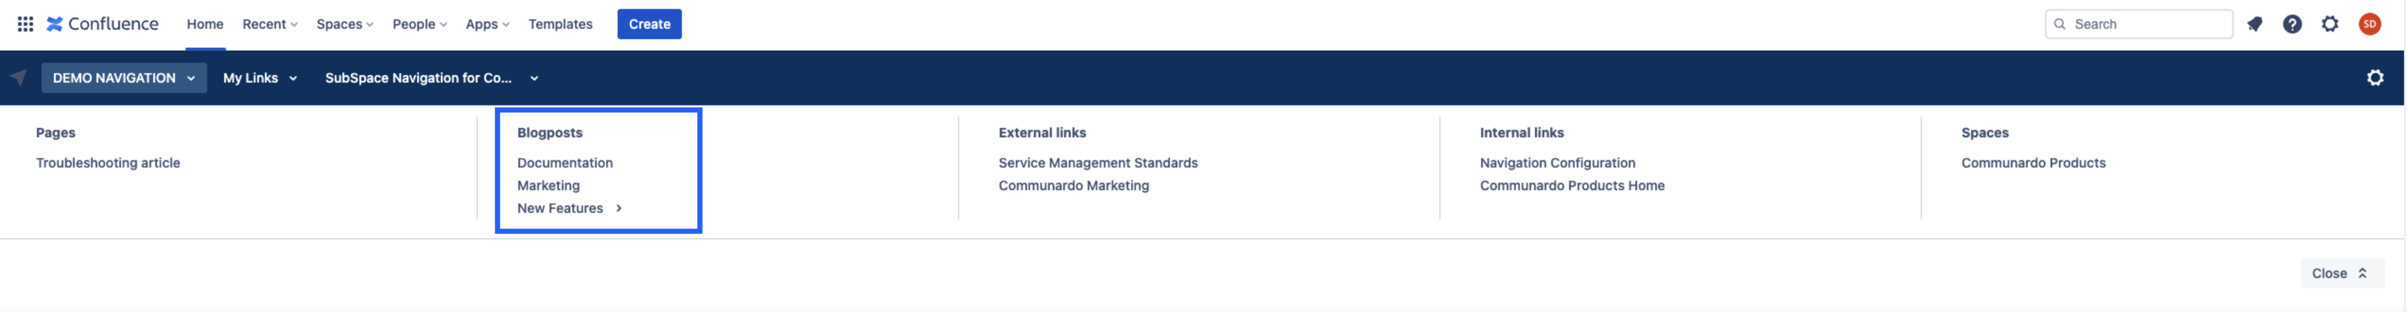
Task: Open the SD user profile avatar
Action: [2369, 24]
